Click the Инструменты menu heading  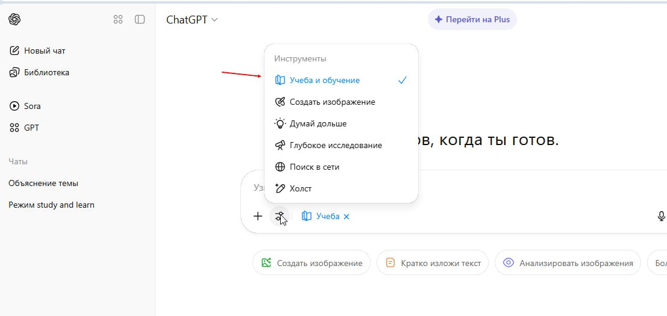click(x=300, y=58)
